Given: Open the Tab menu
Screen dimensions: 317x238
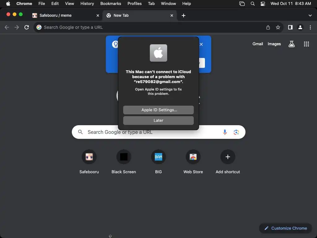Looking at the screenshot, I should [151, 3].
